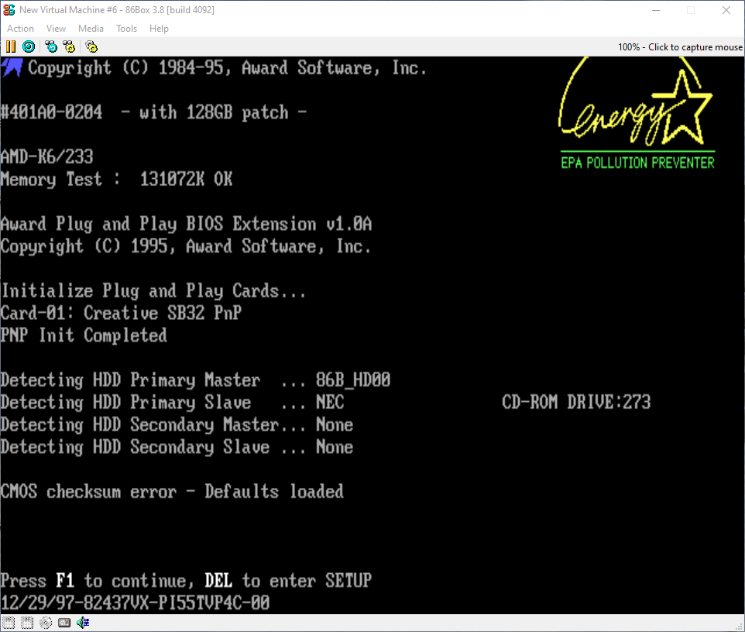Send Ctrl+Alt+Esc to the guest

click(69, 46)
